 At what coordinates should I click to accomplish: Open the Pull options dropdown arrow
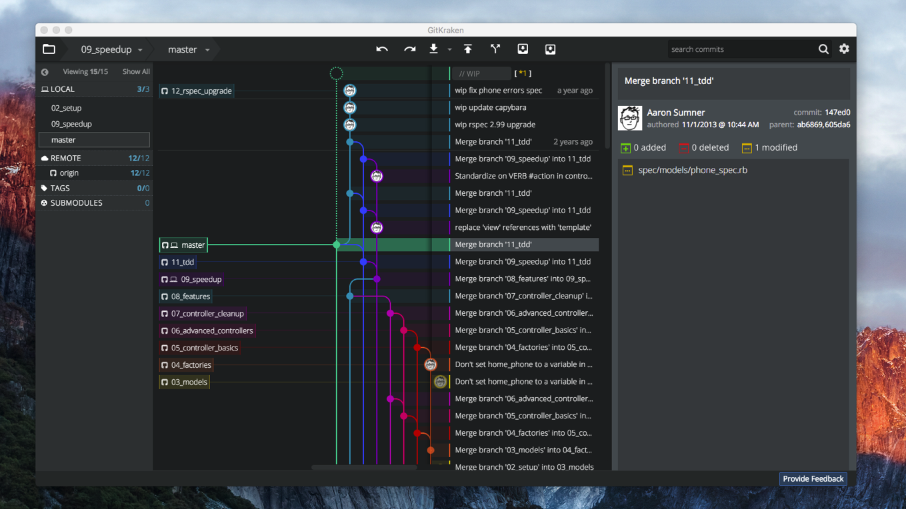click(x=449, y=50)
